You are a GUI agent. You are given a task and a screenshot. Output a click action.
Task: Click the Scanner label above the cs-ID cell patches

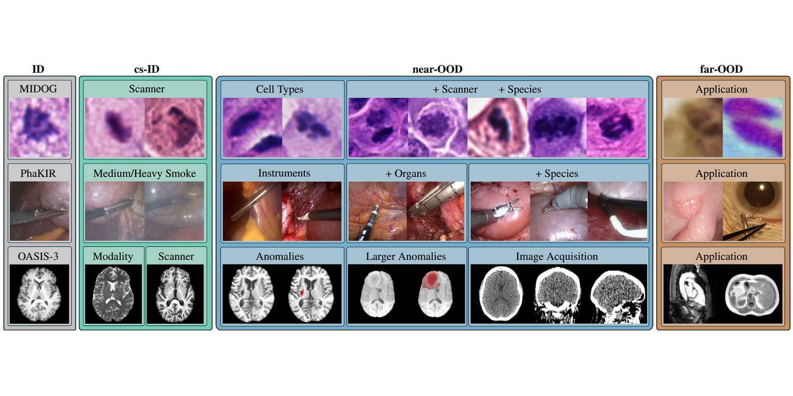click(x=146, y=89)
